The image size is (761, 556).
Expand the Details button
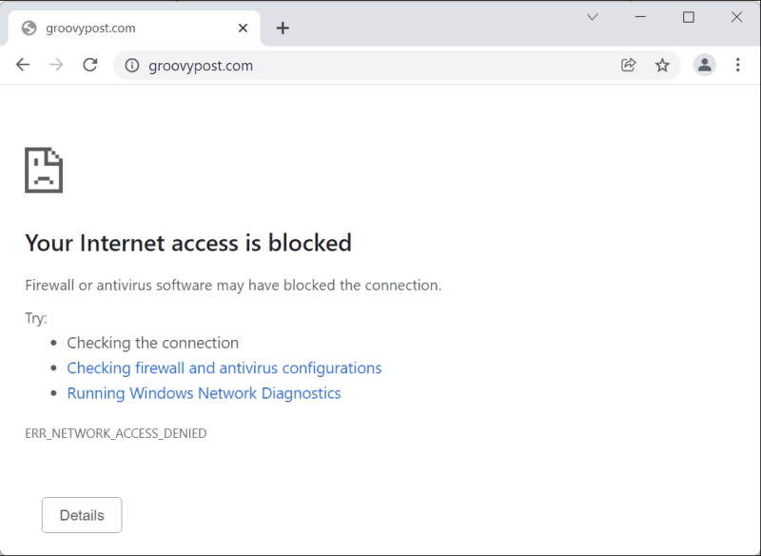[82, 515]
